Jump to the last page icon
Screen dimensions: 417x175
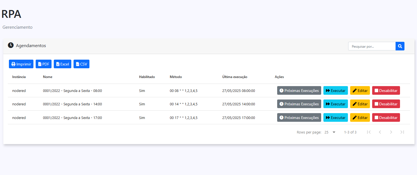[x=402, y=132]
